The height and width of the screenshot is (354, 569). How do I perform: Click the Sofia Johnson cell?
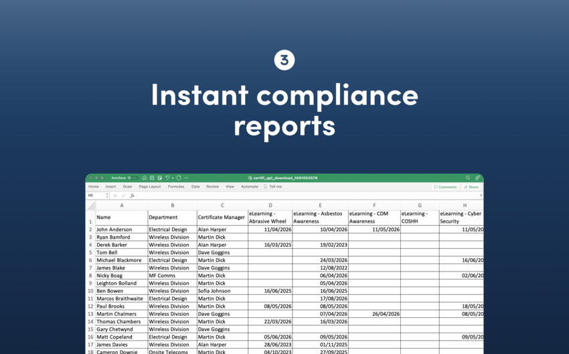click(x=222, y=291)
